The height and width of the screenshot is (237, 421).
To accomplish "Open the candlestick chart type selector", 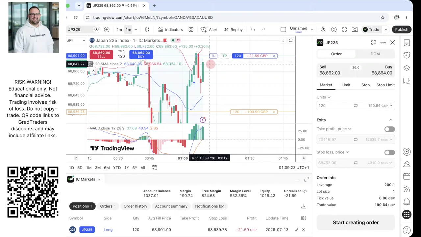I will click(x=147, y=30).
